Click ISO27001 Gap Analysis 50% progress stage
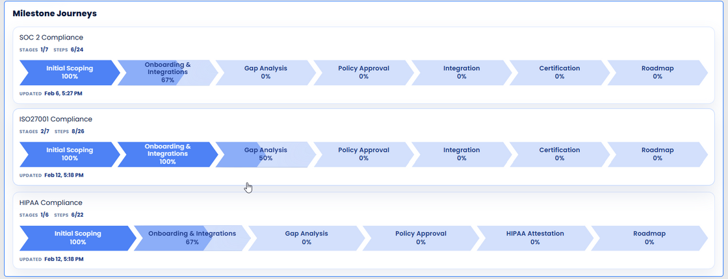This screenshot has height=279, width=728. 265,154
